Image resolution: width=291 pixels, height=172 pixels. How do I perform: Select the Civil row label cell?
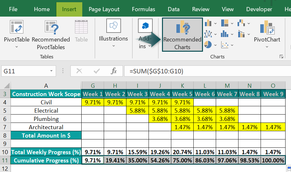46,102
